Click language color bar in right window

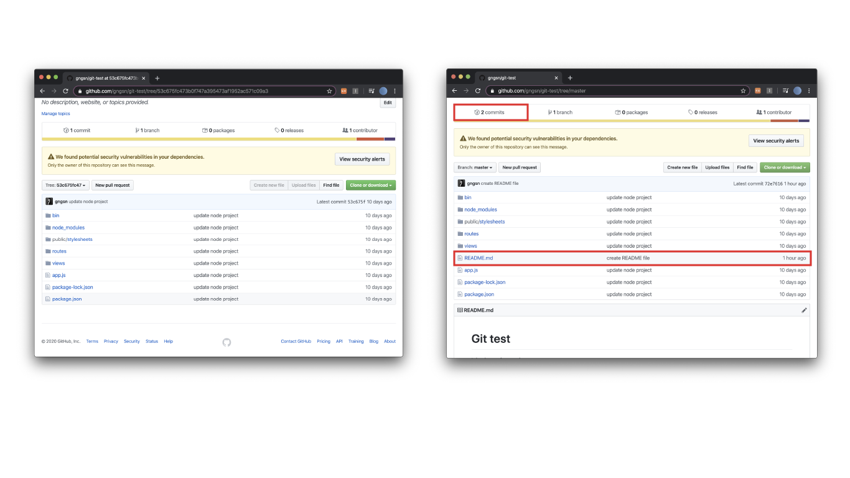coord(632,121)
